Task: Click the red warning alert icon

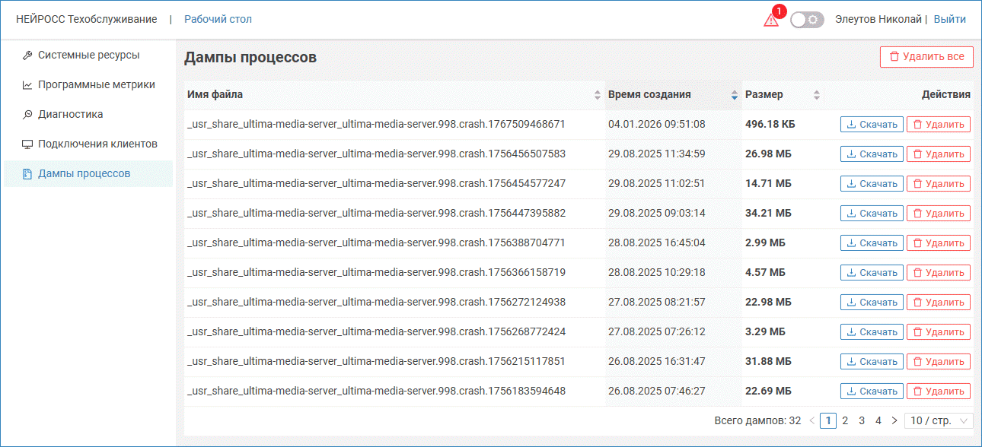Action: [x=771, y=21]
